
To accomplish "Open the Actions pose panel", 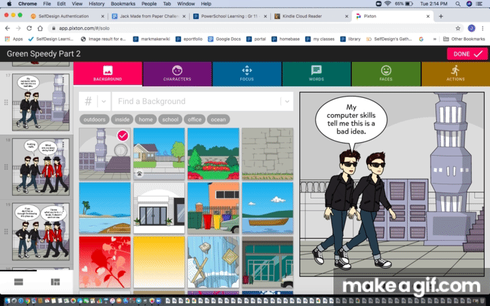I will (x=455, y=73).
